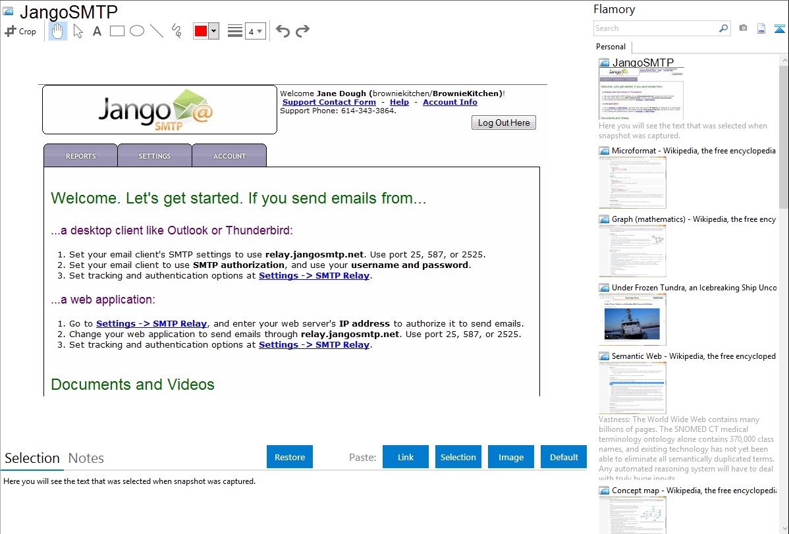
Task: Click the Paste Default button
Action: click(564, 457)
